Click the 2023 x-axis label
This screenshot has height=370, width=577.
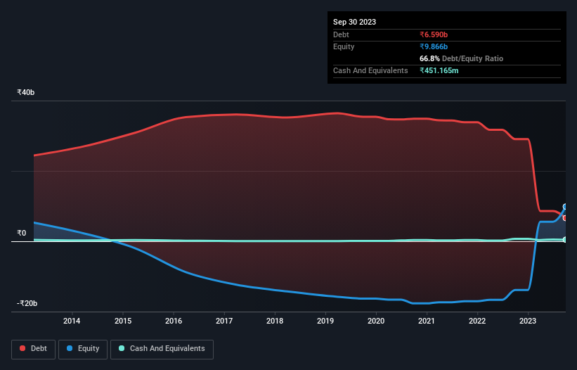click(528, 321)
